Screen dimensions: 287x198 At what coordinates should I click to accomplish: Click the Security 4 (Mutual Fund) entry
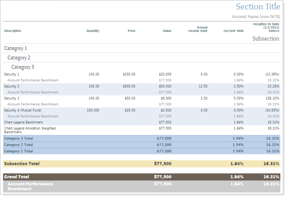(22, 110)
